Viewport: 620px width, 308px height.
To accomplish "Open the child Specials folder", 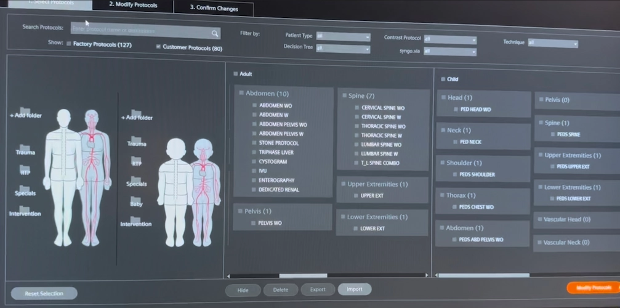I will (137, 181).
